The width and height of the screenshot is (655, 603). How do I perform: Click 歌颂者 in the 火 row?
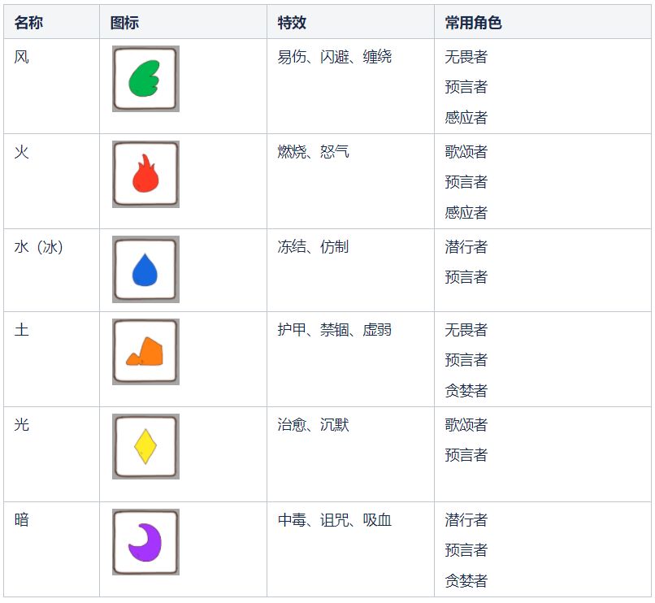pos(466,152)
